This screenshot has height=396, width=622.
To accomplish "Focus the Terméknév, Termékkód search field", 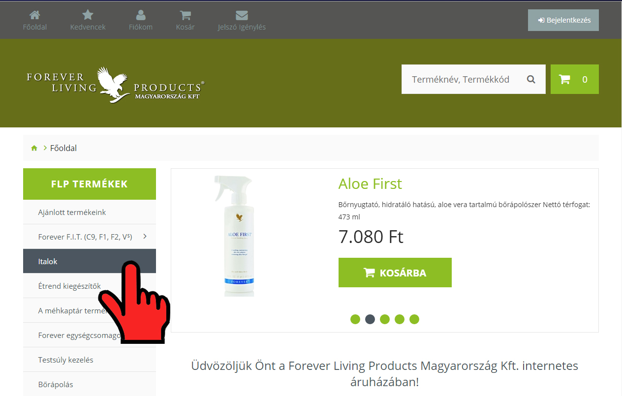I will [461, 79].
